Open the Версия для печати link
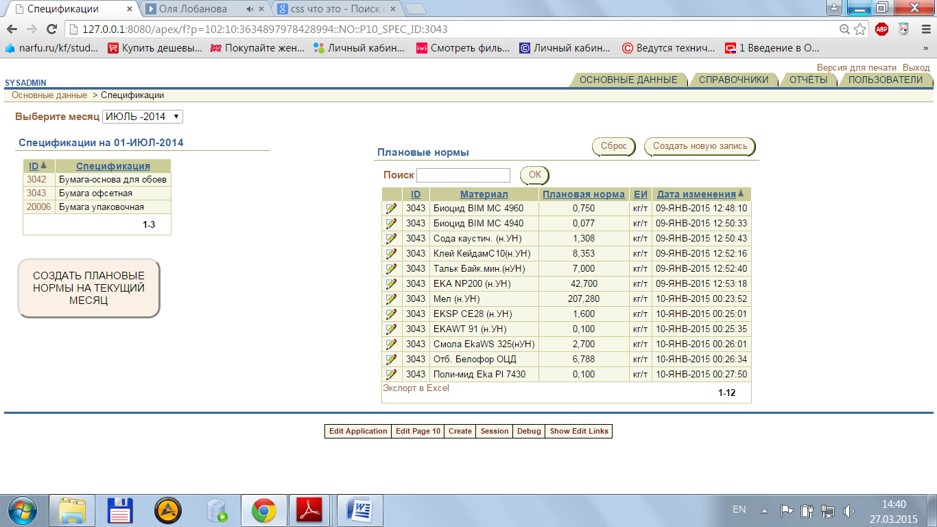The height and width of the screenshot is (527, 937). click(x=857, y=68)
